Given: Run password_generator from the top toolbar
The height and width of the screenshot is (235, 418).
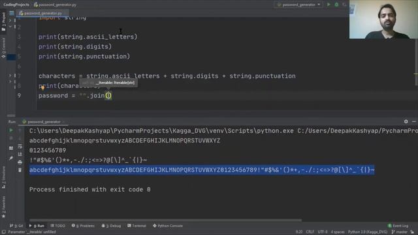Looking at the screenshot, I should 329,5.
